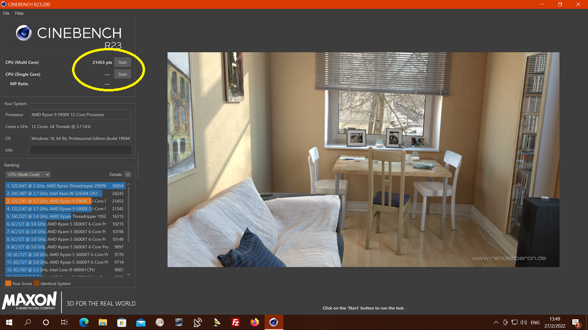Open the notification center with 2 alerts
The image size is (588, 330).
577,323
